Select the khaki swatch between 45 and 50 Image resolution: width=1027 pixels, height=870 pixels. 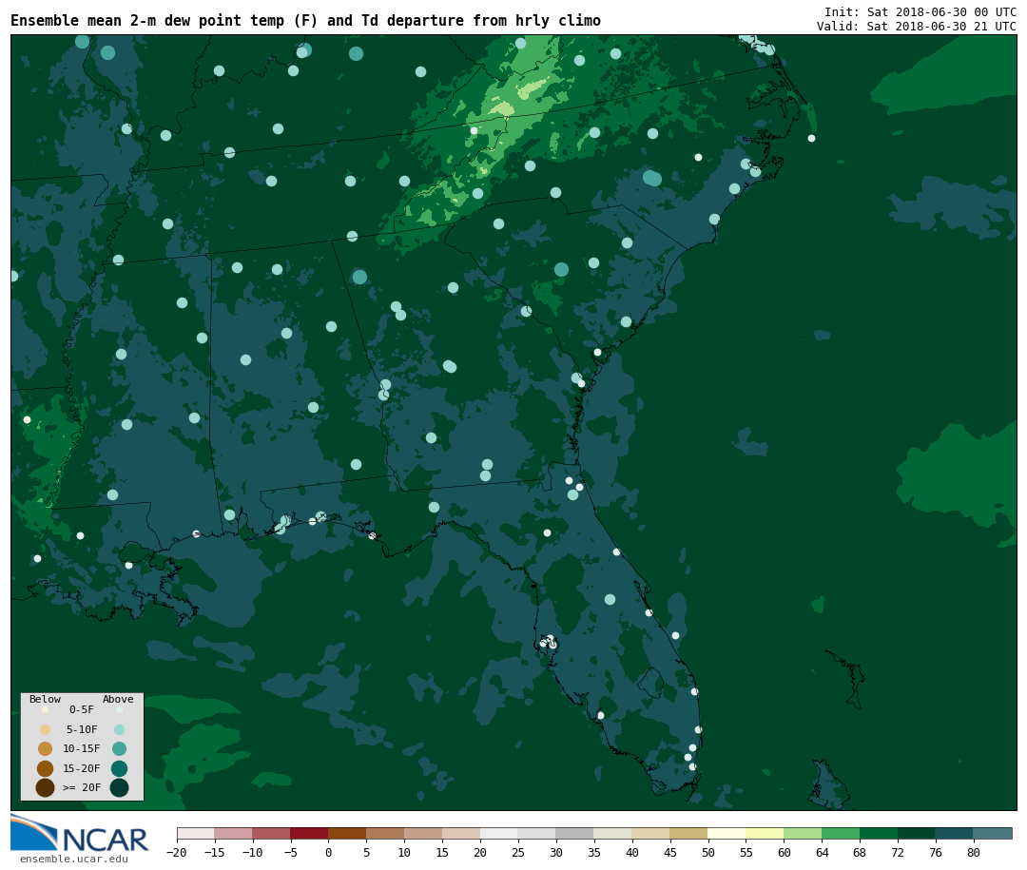[689, 833]
